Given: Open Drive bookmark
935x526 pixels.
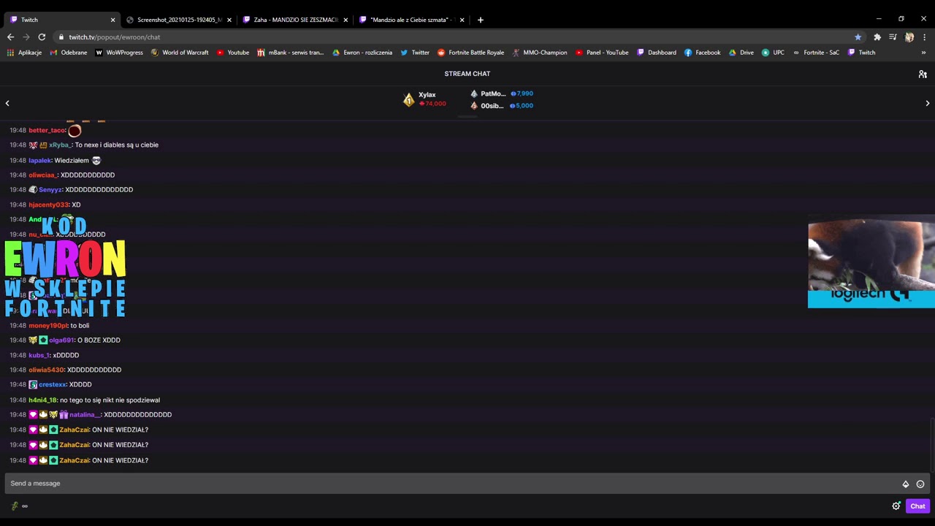Looking at the screenshot, I should (x=741, y=53).
